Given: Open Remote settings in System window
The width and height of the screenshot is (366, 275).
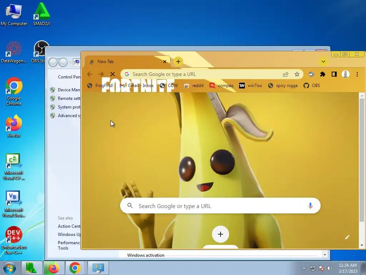Looking at the screenshot, I should 69,98.
